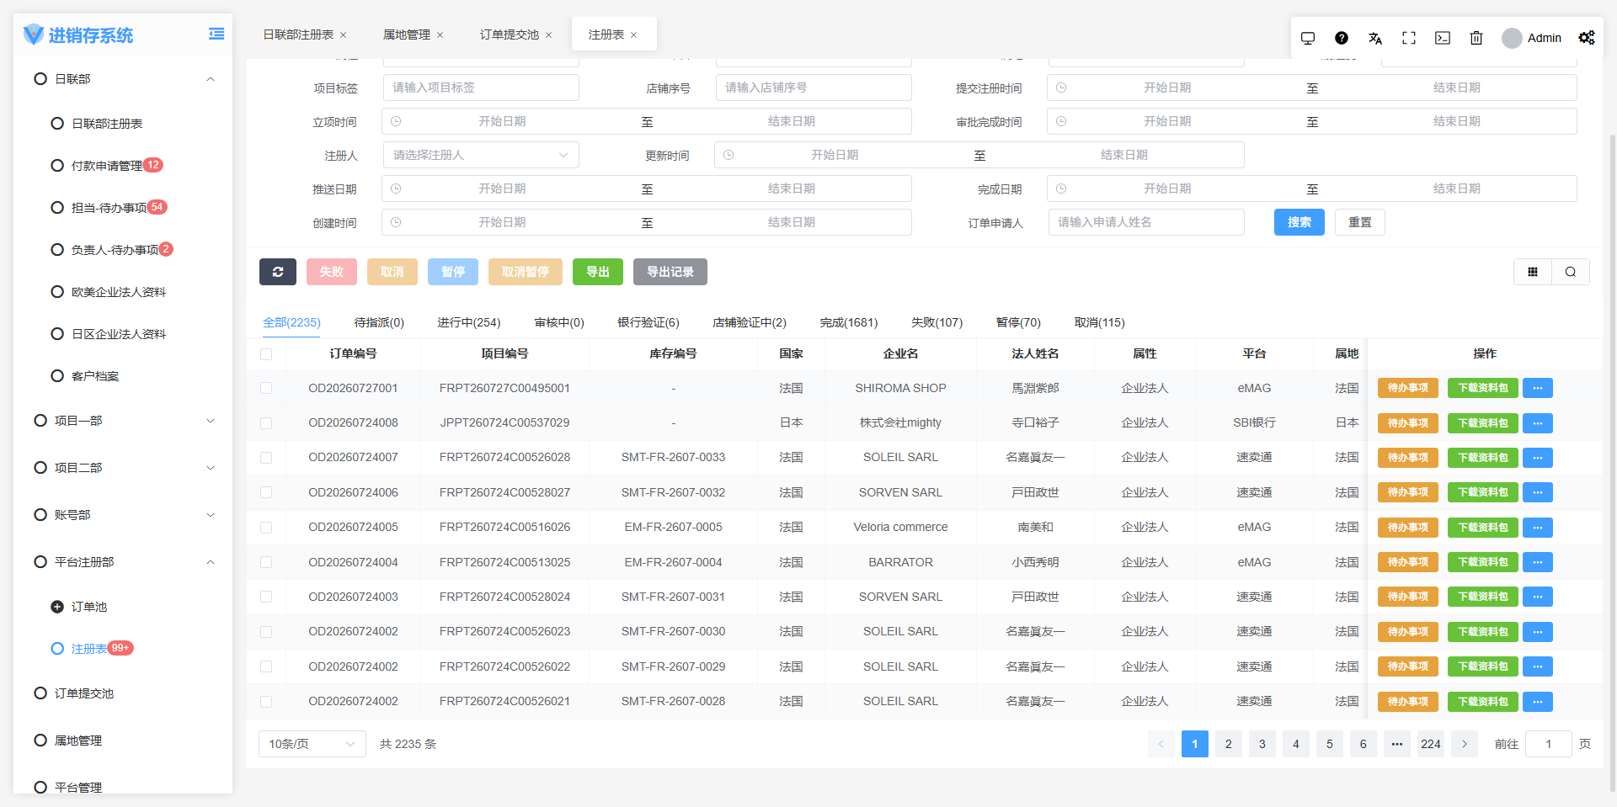Collapse the sidebar menu with hamburger icon

pyautogui.click(x=216, y=34)
